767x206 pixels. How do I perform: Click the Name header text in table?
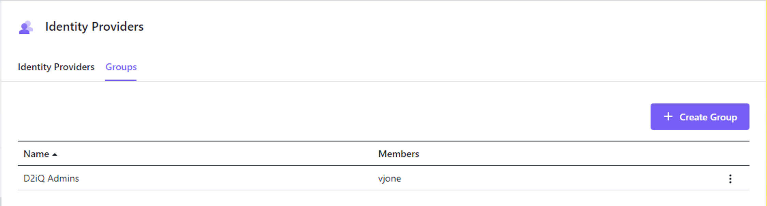tap(36, 154)
